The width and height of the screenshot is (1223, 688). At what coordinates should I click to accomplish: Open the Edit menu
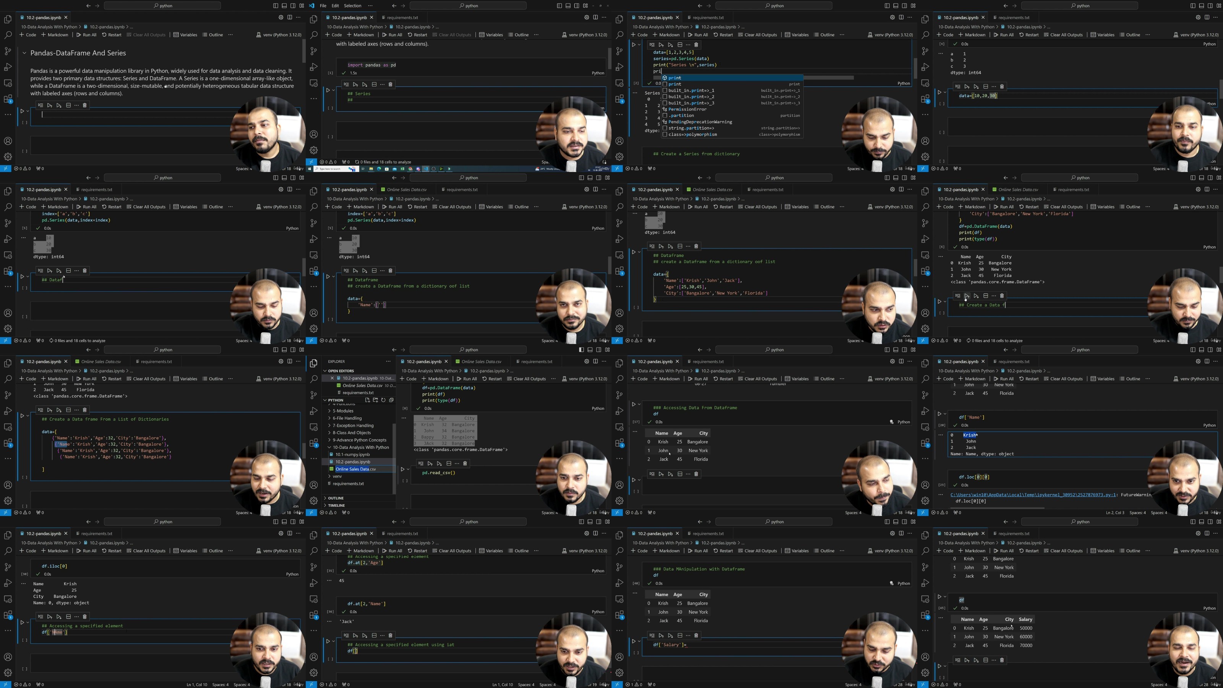coord(335,6)
